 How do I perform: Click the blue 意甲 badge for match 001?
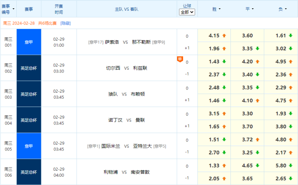(x=29, y=42)
